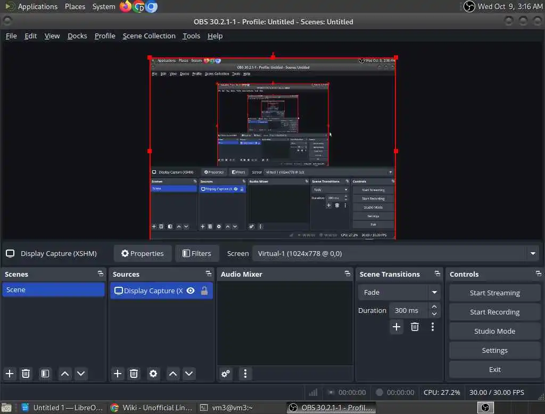Decrease transition Duration with down arrow

click(434, 314)
